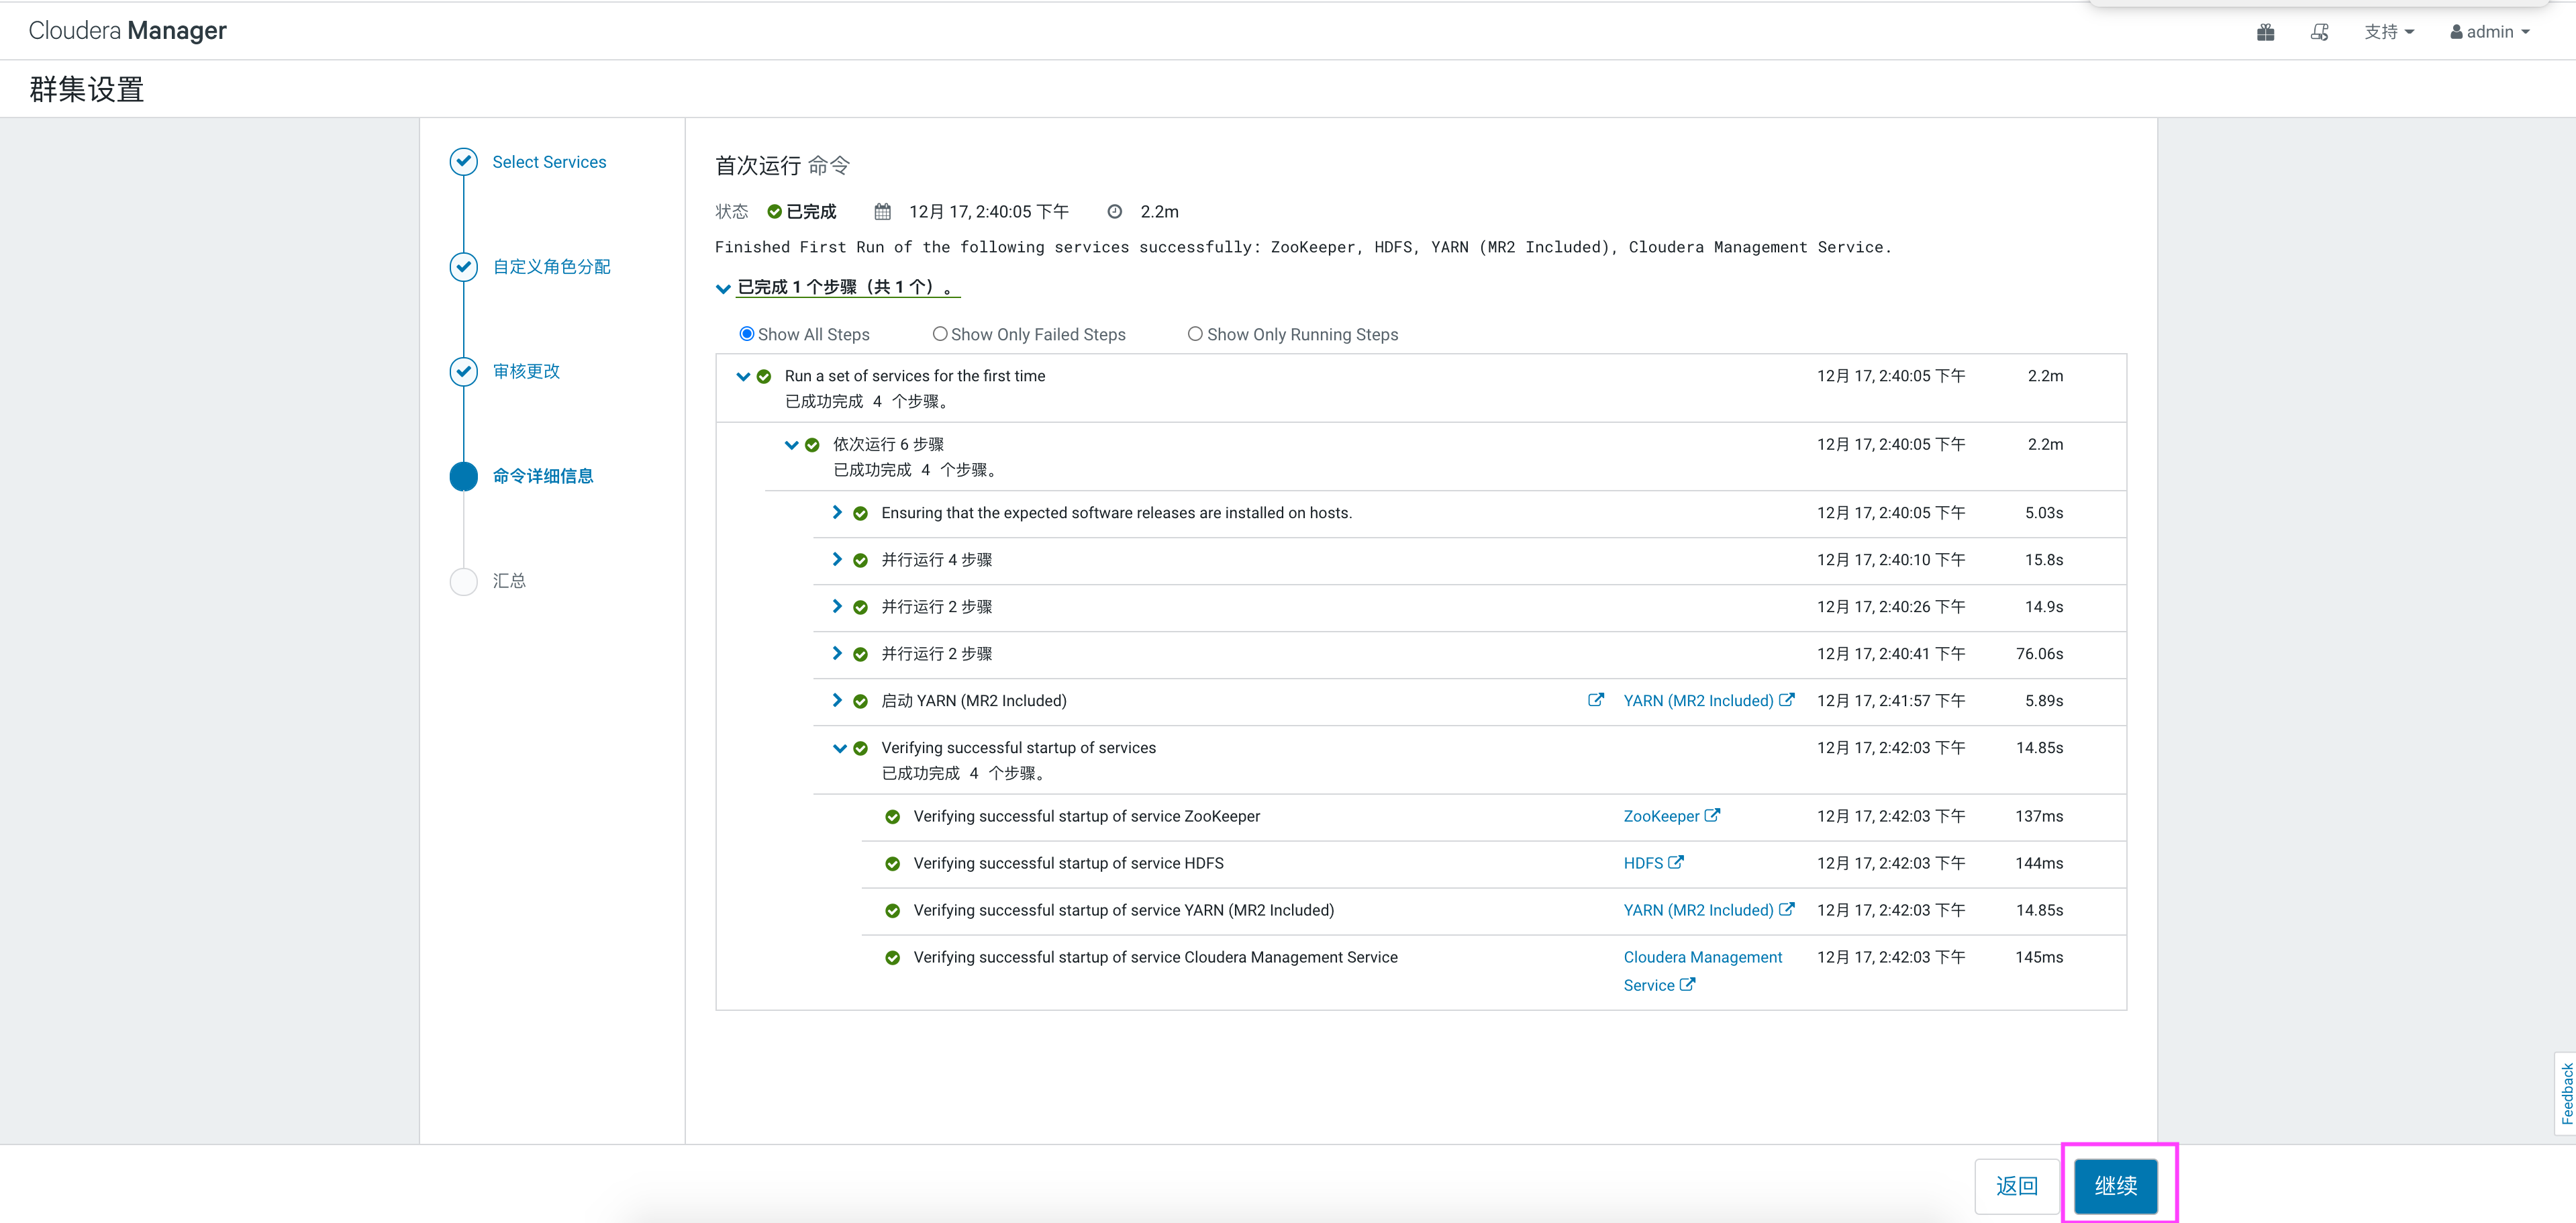
Task: Click the 返回 button
Action: coord(2016,1186)
